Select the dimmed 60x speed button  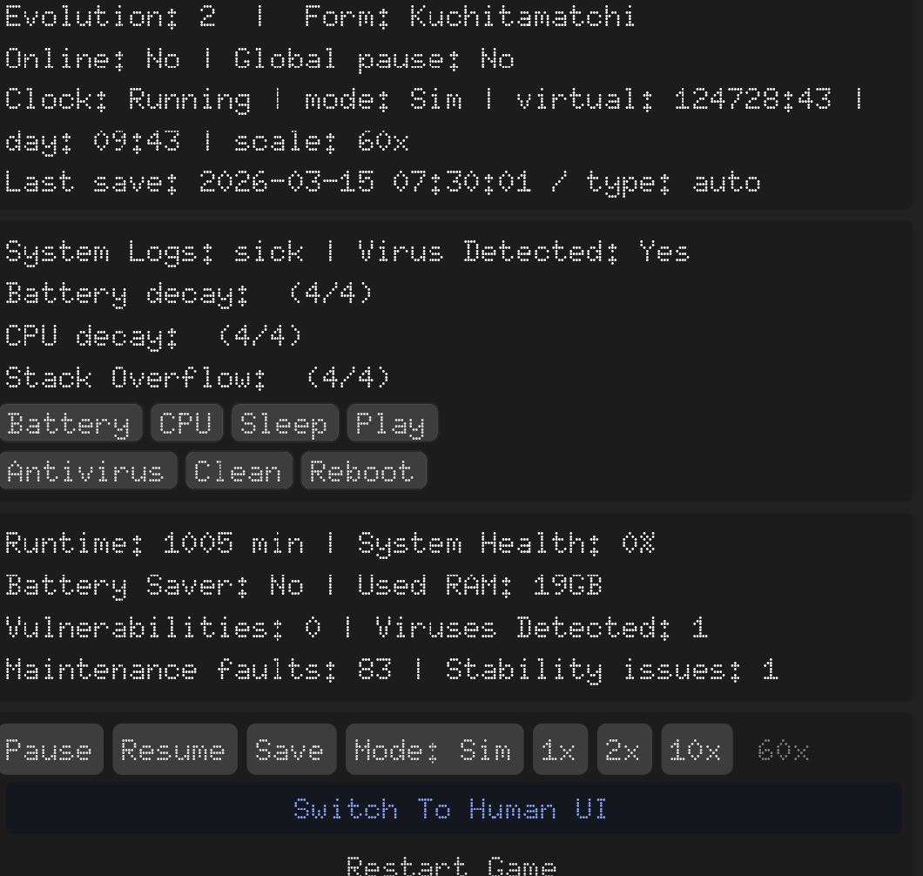tap(784, 750)
